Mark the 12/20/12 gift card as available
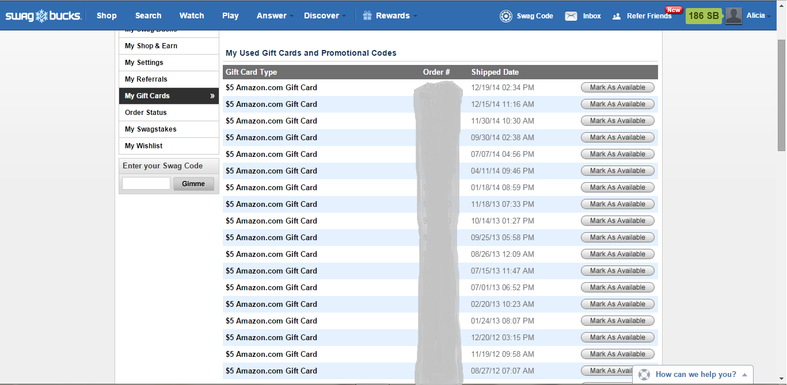 click(x=618, y=337)
